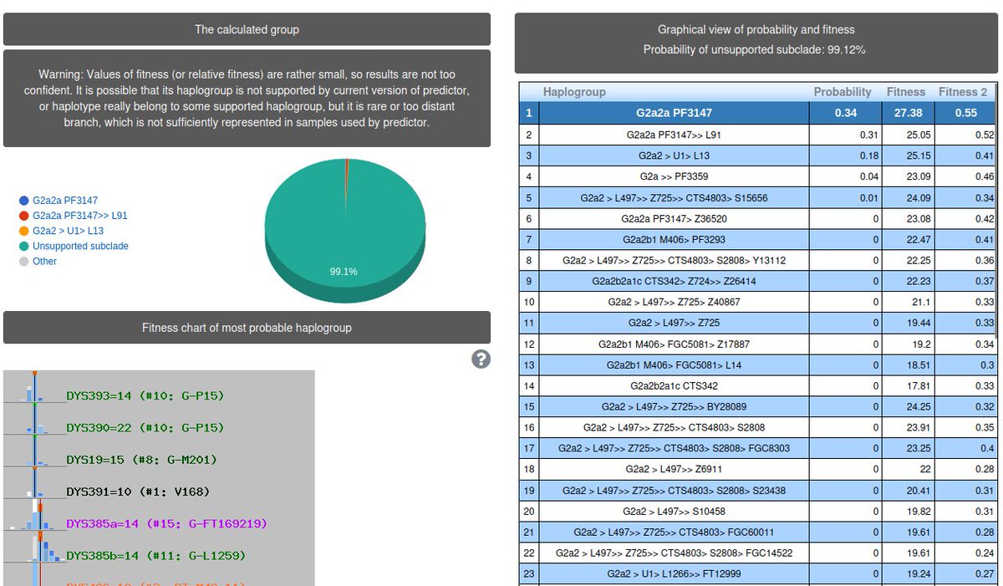Select row ending in Z725>> BY28089
1003x586 pixels.
pos(759,406)
